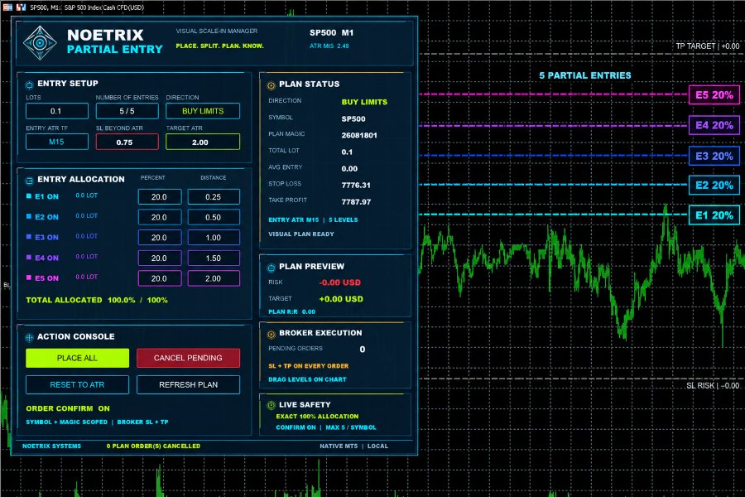The height and width of the screenshot is (497, 745).
Task: Click the risk value -0.00 USD
Action: [339, 282]
